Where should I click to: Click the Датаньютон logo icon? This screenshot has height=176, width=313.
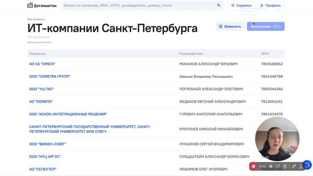click(30, 5)
